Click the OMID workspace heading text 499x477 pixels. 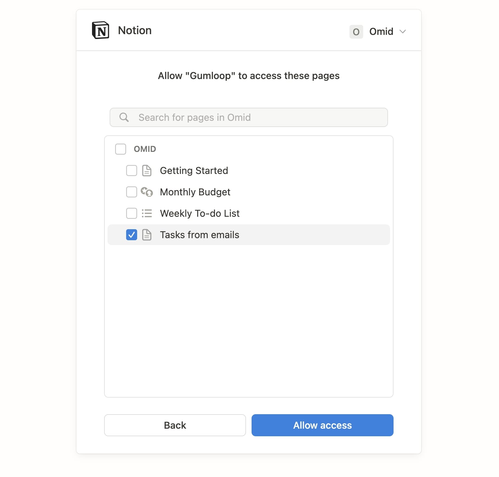pos(145,149)
